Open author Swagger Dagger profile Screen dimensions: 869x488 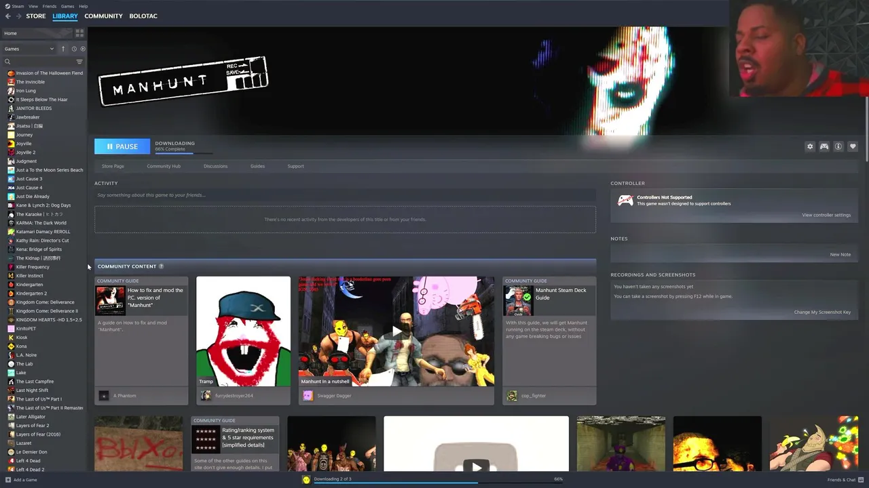(x=334, y=396)
